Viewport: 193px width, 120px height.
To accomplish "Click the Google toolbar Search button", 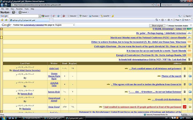I will [x=45, y=16].
